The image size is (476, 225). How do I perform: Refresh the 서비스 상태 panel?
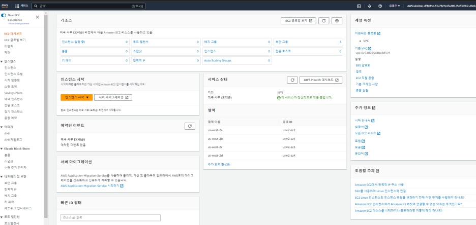click(x=292, y=80)
